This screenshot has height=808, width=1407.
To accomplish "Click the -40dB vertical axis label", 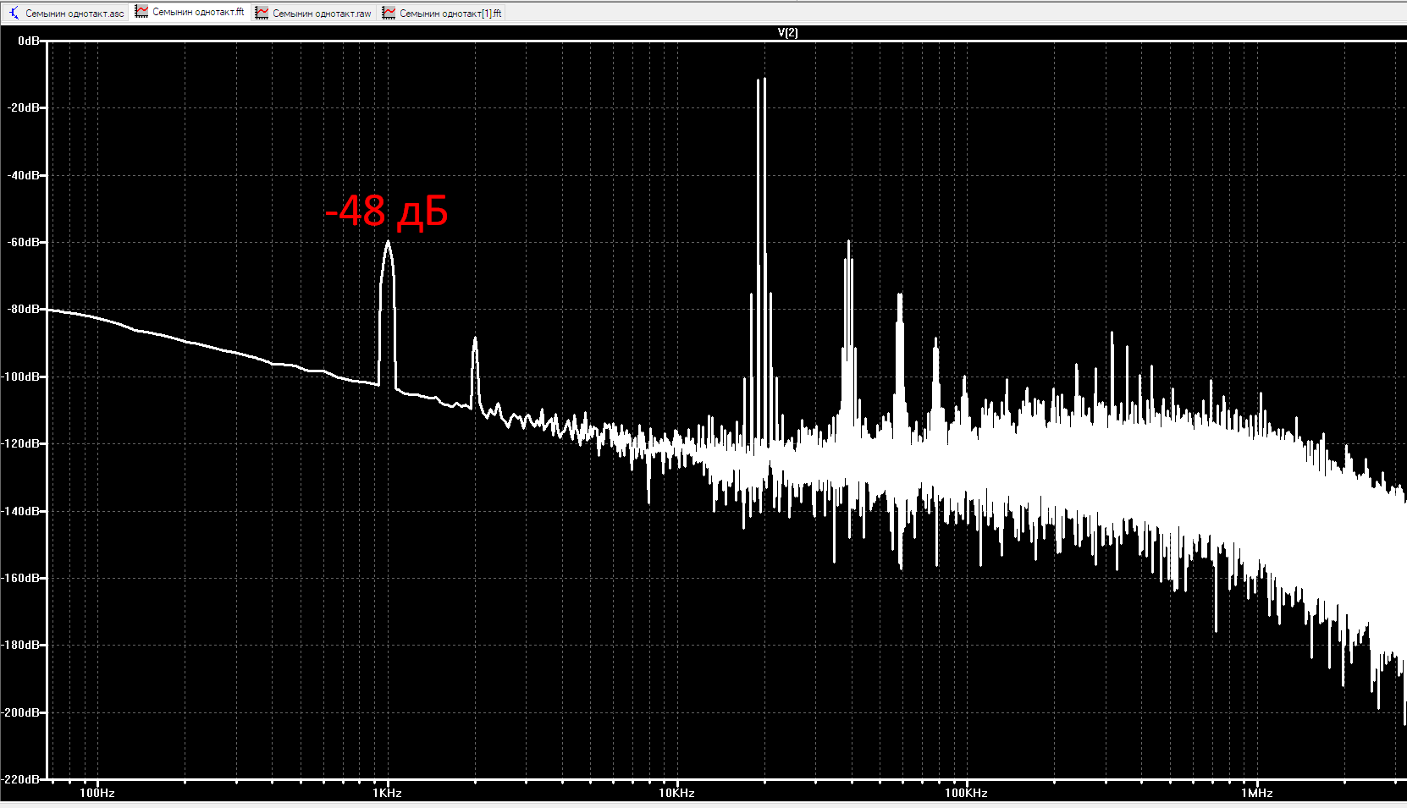I will (x=23, y=175).
